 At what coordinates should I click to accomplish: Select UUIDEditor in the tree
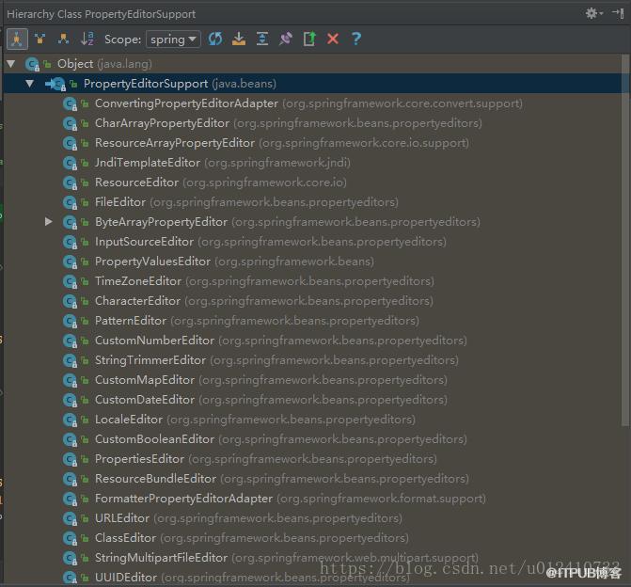pyautogui.click(x=126, y=577)
